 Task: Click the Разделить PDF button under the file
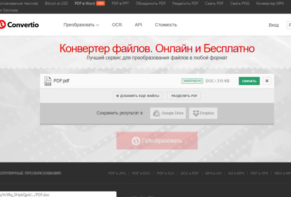click(184, 96)
